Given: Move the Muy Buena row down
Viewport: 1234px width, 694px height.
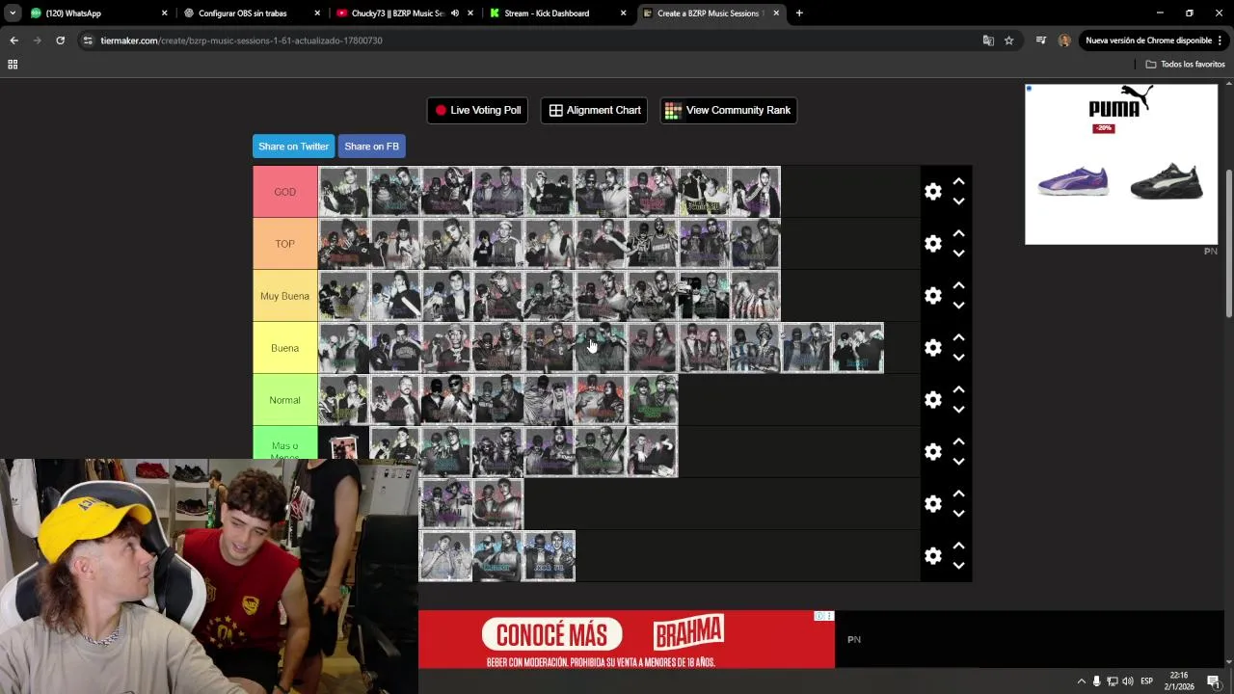Looking at the screenshot, I should (958, 306).
